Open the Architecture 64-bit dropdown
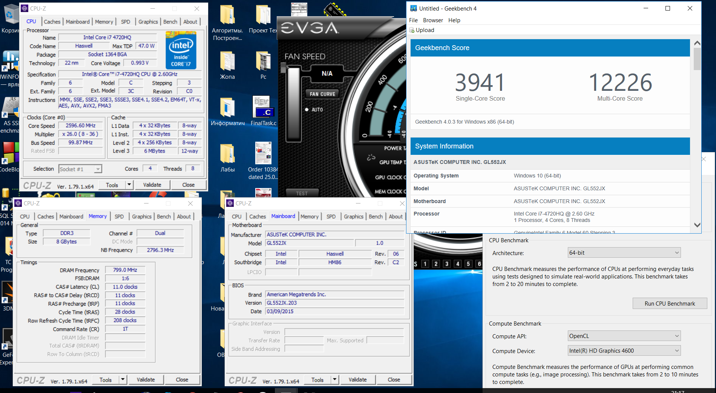The image size is (716, 393). [x=624, y=253]
